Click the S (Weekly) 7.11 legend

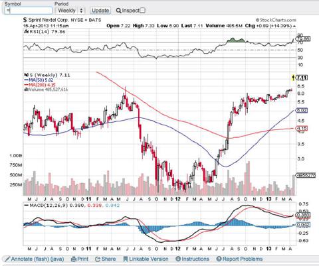47,75
